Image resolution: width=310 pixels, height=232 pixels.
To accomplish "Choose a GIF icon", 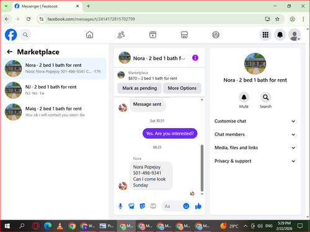I will tap(153, 206).
